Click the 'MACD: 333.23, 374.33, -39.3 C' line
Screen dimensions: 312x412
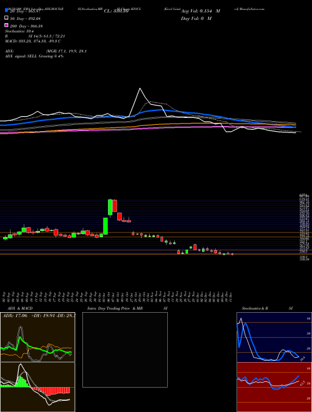(33, 41)
